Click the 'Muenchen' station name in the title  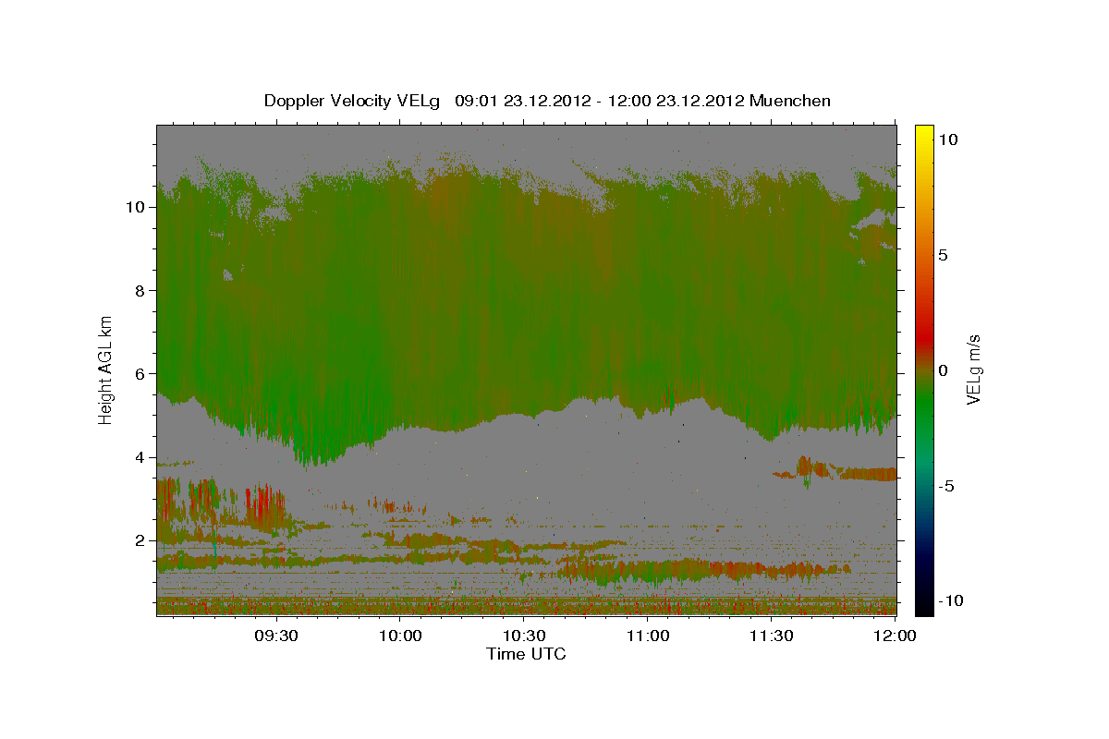coord(790,101)
